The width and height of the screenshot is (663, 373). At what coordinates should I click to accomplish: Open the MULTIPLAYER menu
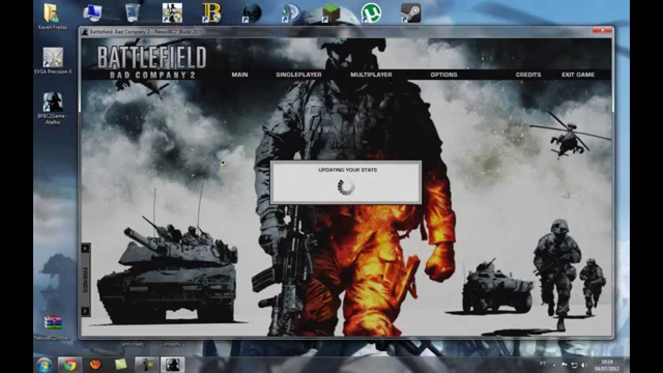371,75
